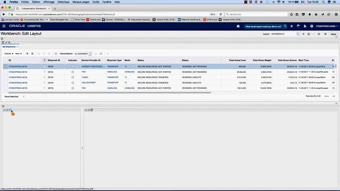Click the Firefox URL address bar
This screenshot has width=340, height=191.
(112, 14)
